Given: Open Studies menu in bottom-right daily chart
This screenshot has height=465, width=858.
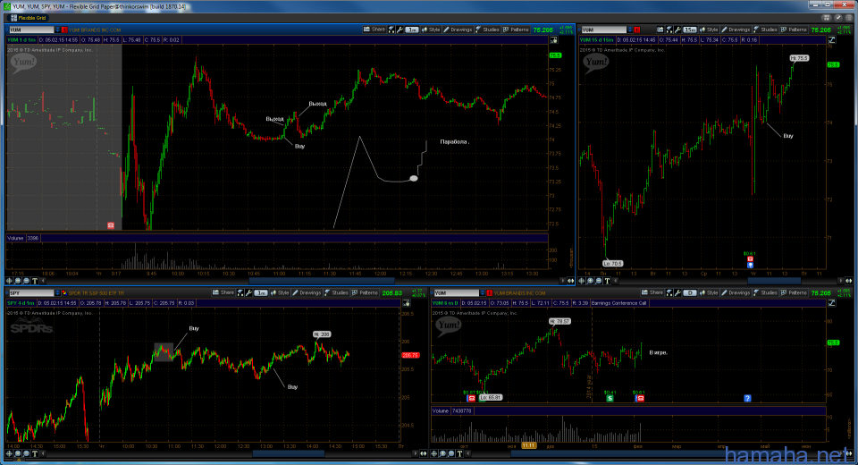Looking at the screenshot, I should pos(765,292).
